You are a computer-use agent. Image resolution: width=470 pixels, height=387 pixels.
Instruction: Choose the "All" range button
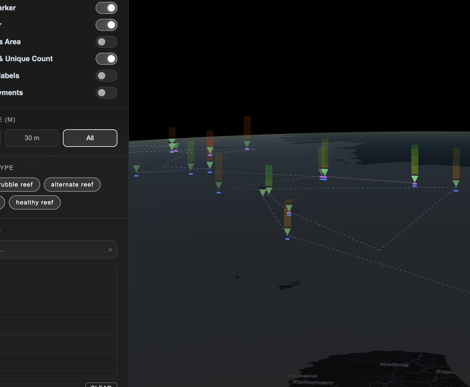(x=90, y=138)
